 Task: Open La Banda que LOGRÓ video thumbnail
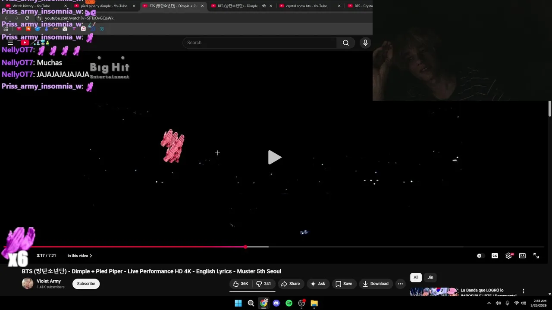point(434,292)
